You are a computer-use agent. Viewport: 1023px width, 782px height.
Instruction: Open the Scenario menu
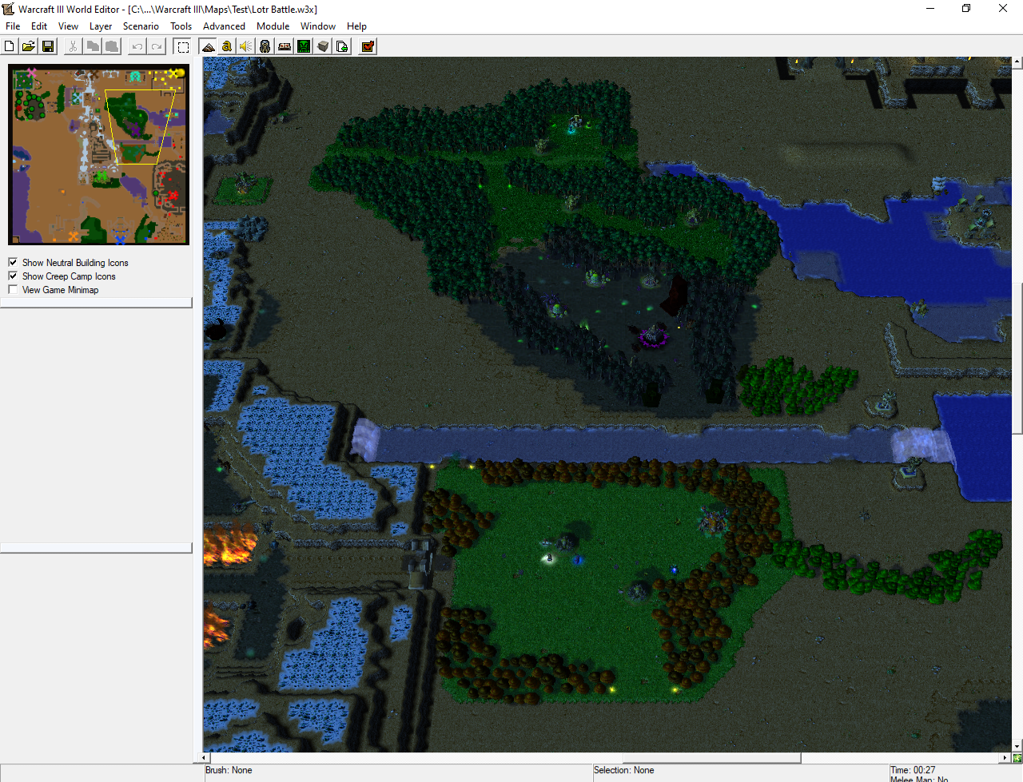(141, 26)
